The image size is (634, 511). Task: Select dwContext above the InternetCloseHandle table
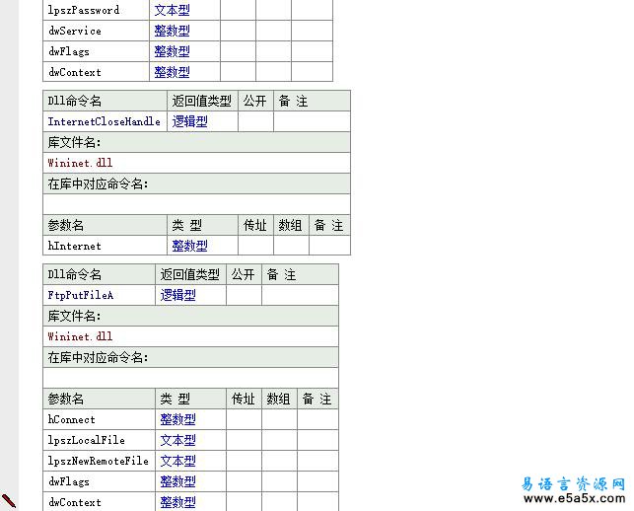(x=75, y=72)
